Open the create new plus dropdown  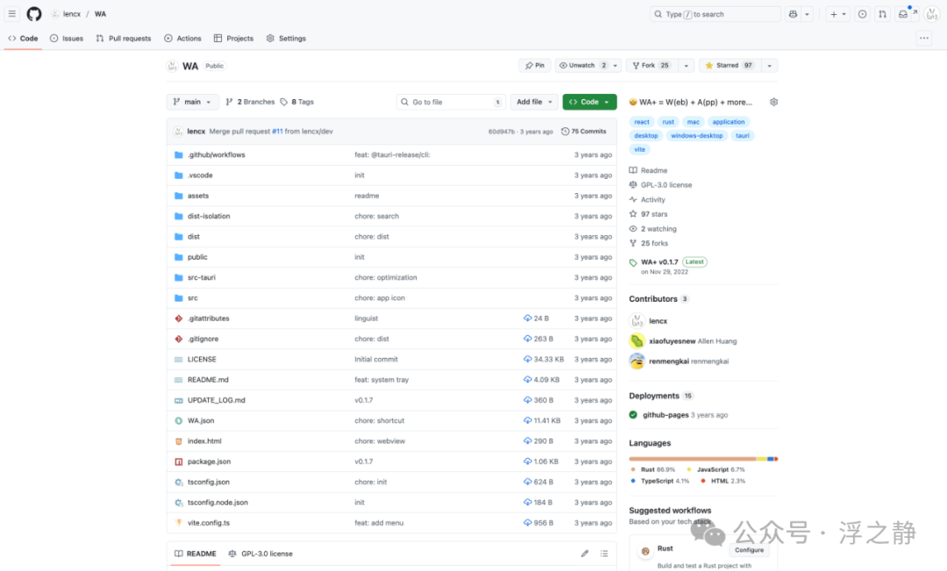click(x=837, y=14)
